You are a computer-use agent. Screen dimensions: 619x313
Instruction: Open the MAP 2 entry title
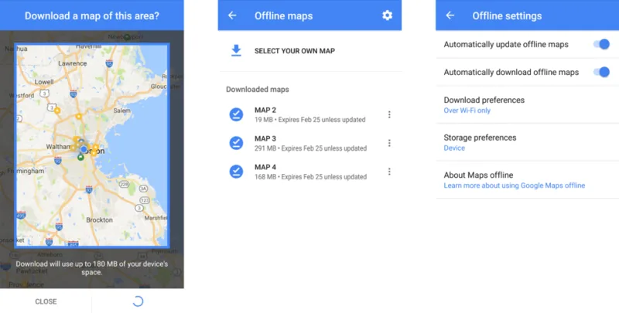tap(265, 110)
